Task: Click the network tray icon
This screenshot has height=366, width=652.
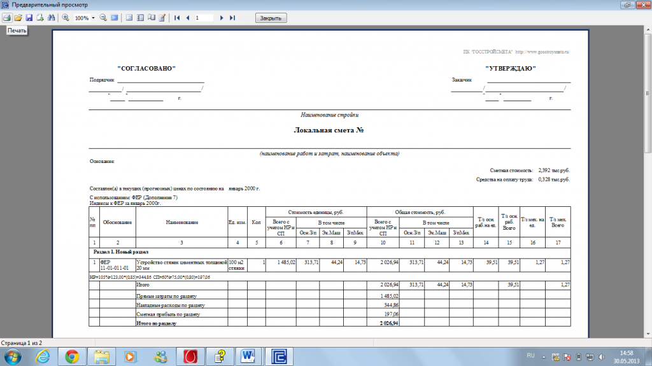Action: click(590, 357)
